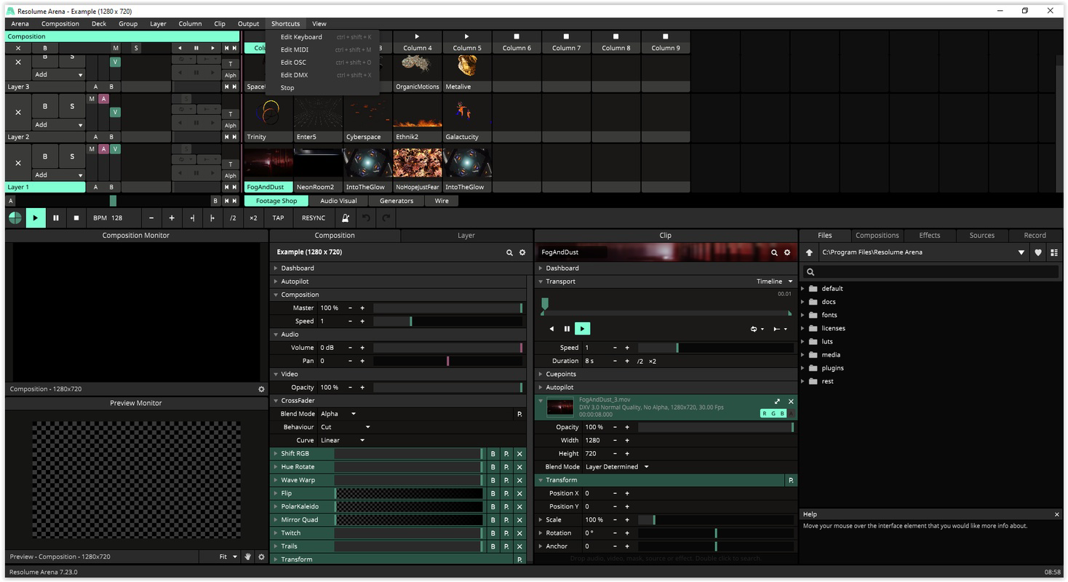The width and height of the screenshot is (1068, 582).
Task: Toggle bypass B on Flip effect
Action: 493,493
